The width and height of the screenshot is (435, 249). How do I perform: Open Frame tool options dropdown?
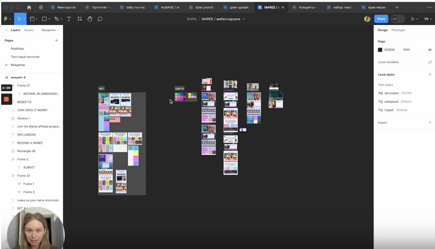37,19
